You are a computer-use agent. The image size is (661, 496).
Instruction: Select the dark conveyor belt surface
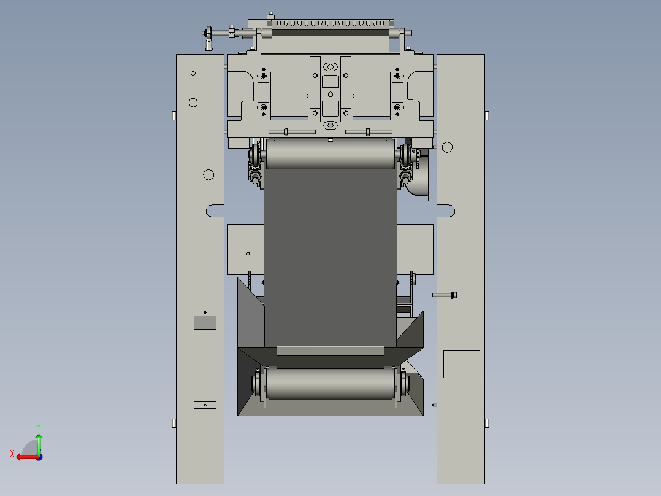coord(330,257)
